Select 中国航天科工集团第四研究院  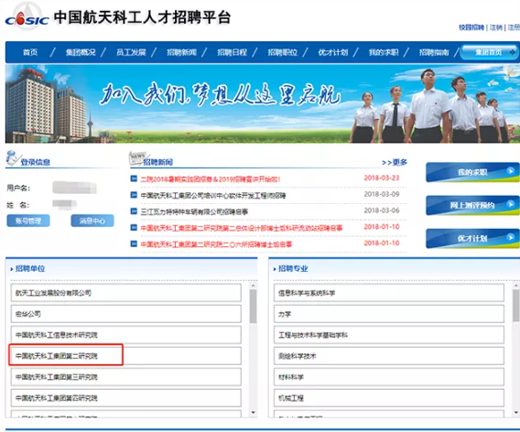(x=126, y=398)
